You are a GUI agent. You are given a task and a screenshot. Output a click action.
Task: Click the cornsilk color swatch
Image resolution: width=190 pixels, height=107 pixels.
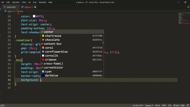(43, 56)
